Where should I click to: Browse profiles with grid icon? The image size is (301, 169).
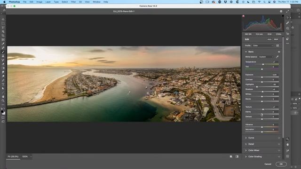[277, 46]
